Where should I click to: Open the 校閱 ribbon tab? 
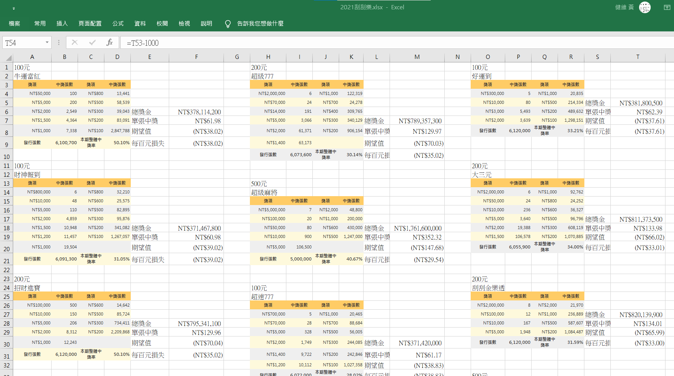tap(162, 24)
